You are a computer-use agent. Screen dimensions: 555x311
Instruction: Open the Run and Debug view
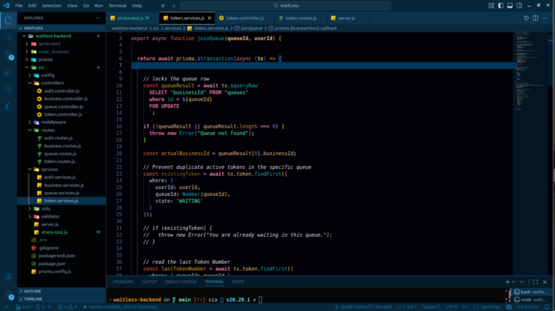coord(8,72)
